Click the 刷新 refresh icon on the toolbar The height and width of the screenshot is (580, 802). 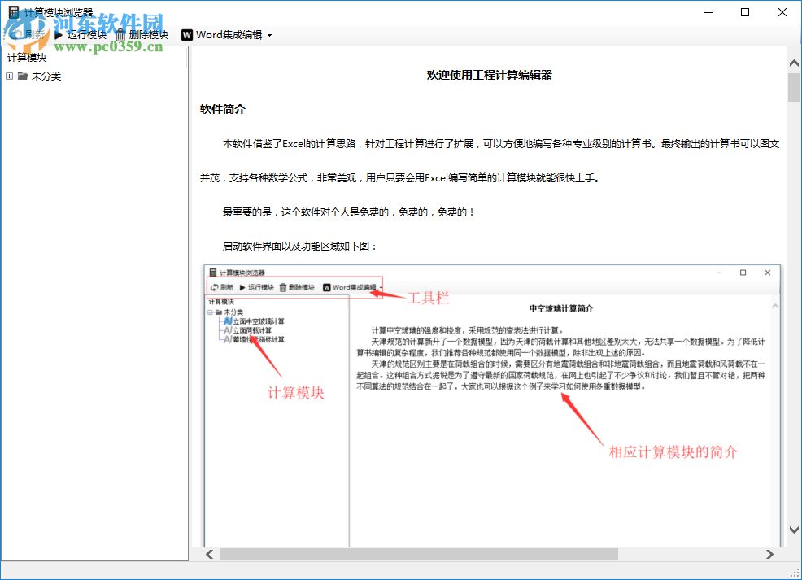pos(17,35)
